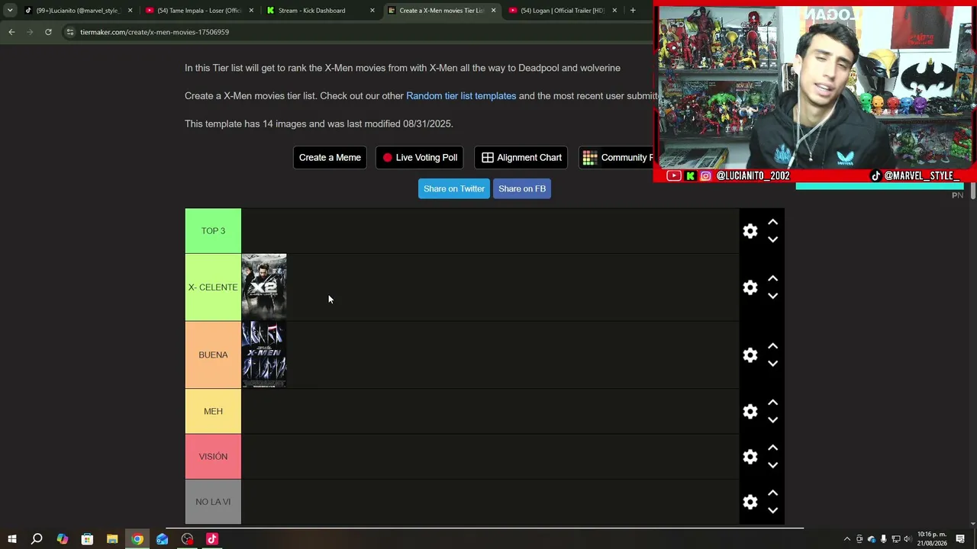Screen dimensions: 977x549
Task: Open settings gear for NO LA VI tier
Action: click(x=750, y=502)
